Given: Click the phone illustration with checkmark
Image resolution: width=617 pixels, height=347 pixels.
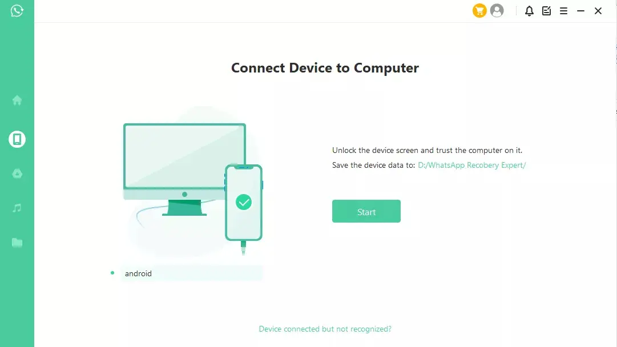Looking at the screenshot, I should tap(244, 203).
